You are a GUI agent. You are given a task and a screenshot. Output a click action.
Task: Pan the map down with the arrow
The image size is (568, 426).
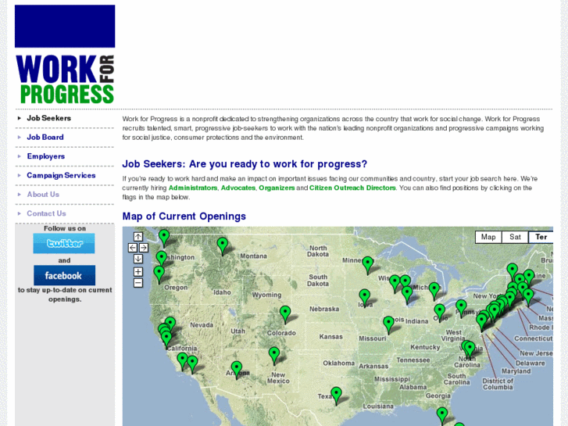tap(138, 259)
